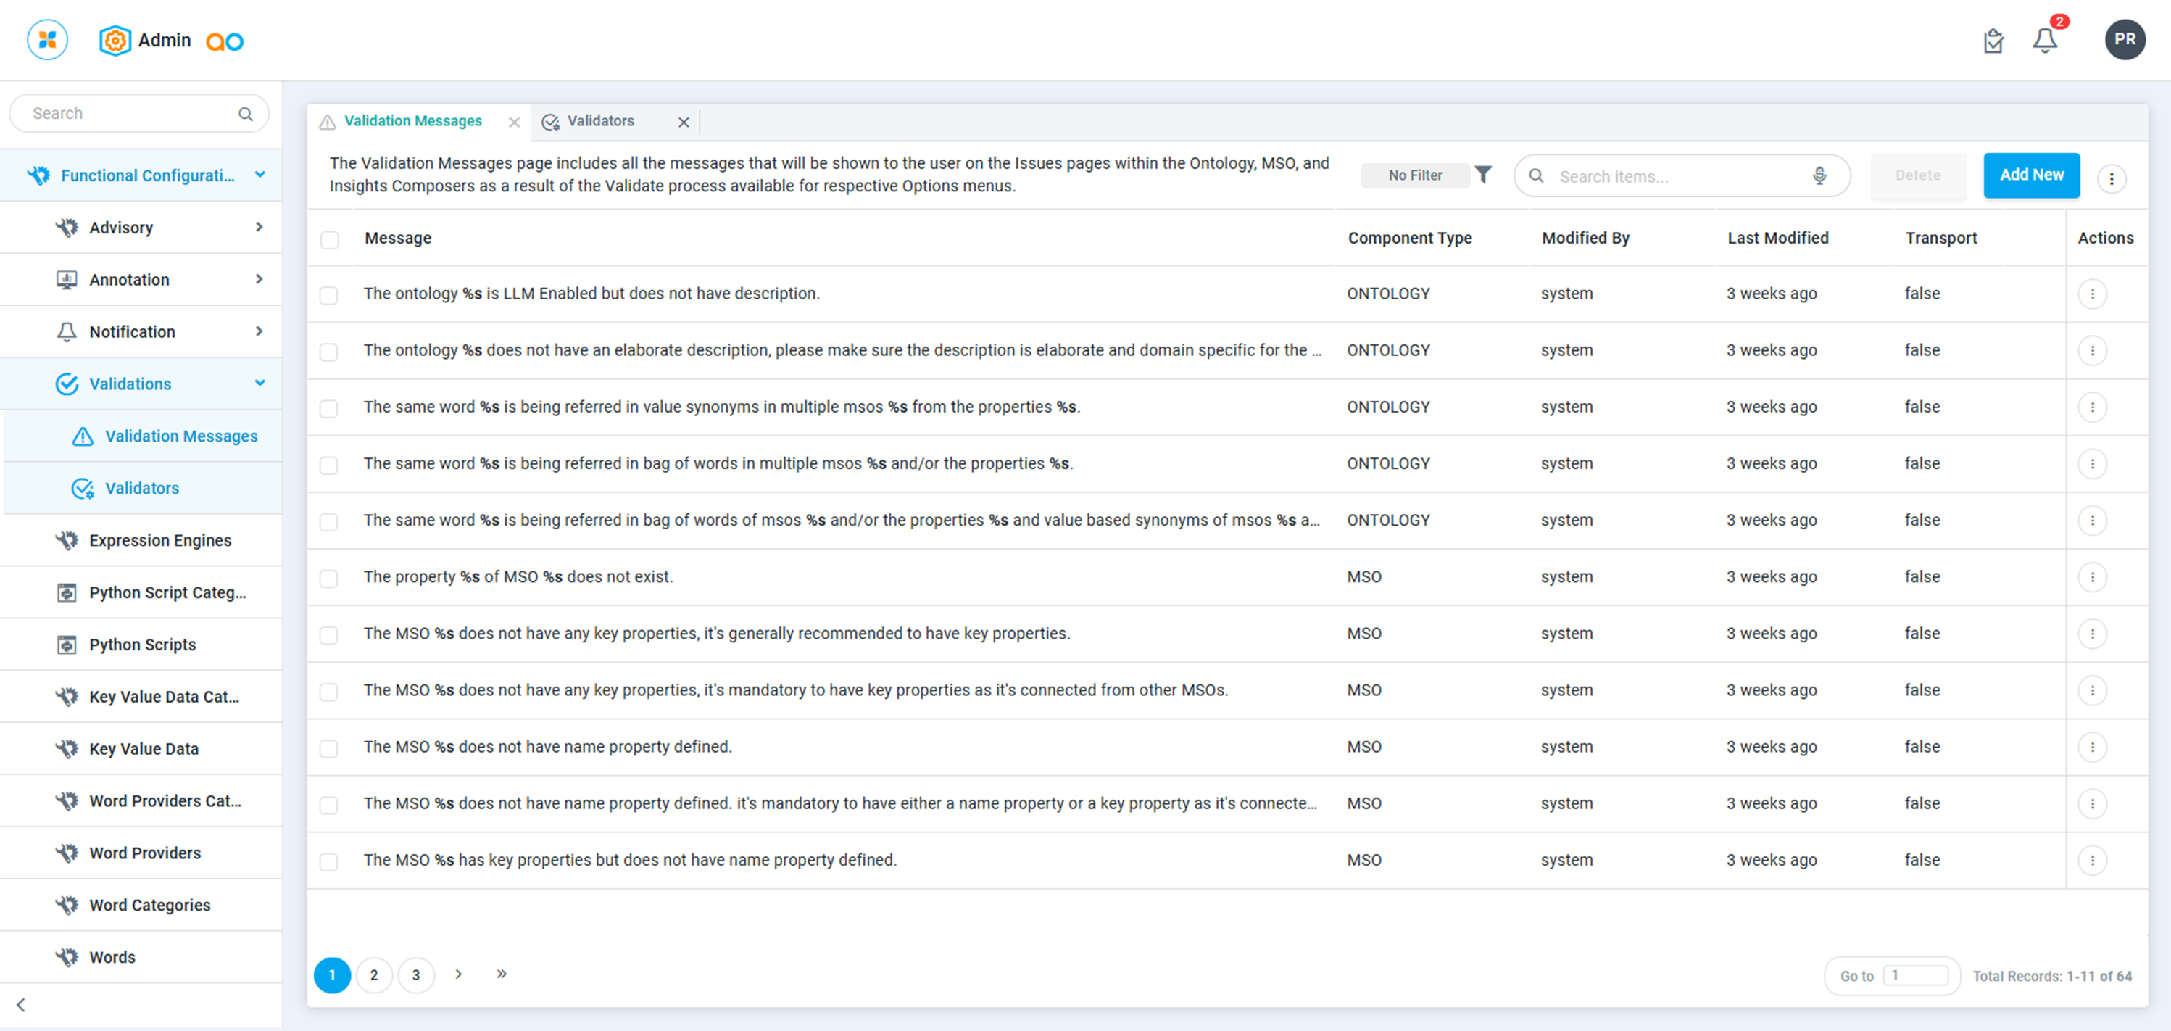2171x1031 pixels.
Task: Open the clipboard tasks icon in header
Action: [x=1993, y=41]
